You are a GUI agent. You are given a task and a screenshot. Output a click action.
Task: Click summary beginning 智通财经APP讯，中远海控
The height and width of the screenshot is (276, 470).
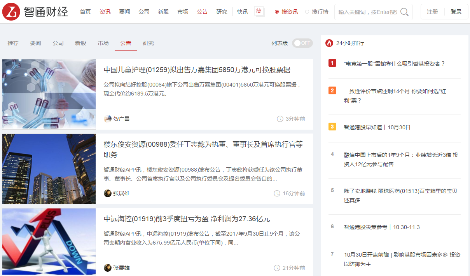pos(202,238)
